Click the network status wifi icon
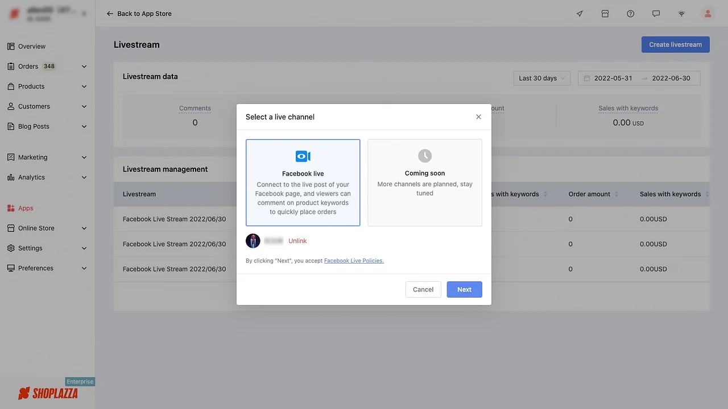 point(681,13)
